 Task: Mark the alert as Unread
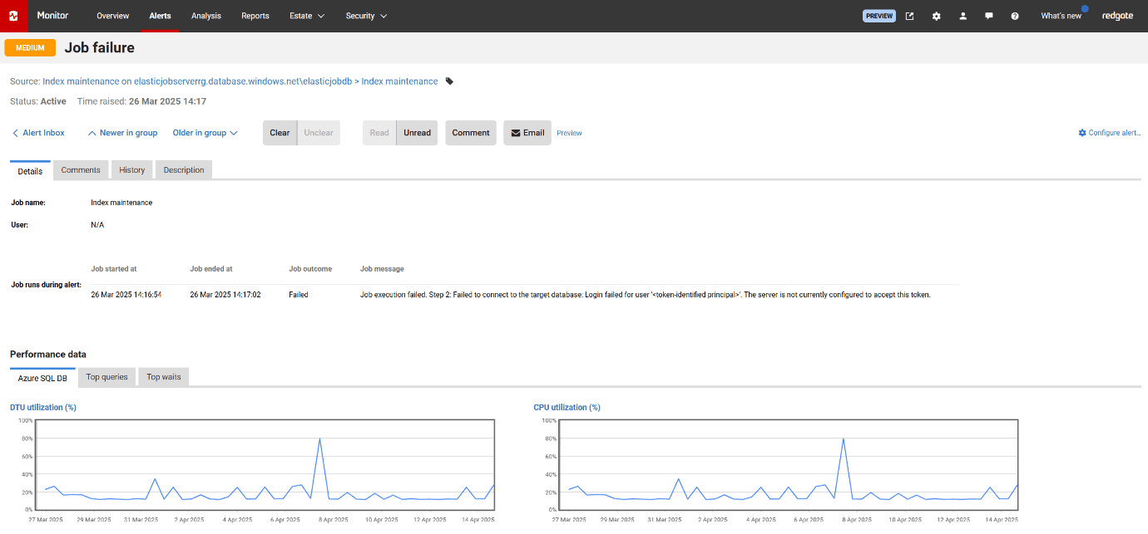[x=417, y=133]
